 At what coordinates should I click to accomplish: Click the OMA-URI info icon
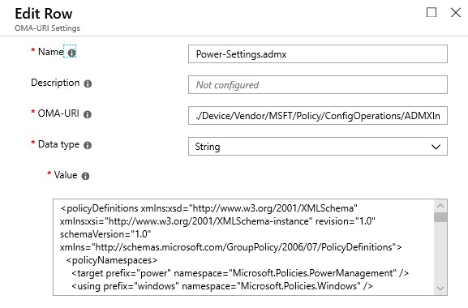(87, 114)
